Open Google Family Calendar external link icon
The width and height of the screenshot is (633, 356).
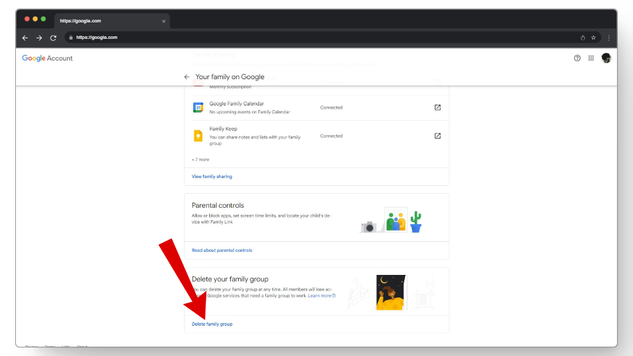pyautogui.click(x=437, y=107)
